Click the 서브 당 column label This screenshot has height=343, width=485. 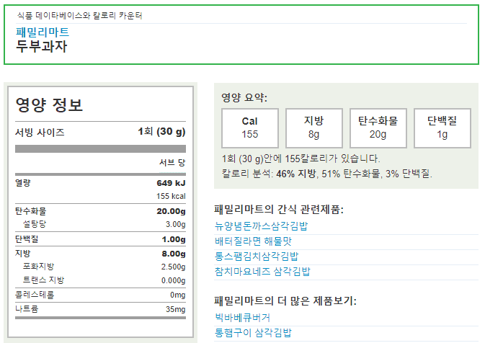coord(172,163)
